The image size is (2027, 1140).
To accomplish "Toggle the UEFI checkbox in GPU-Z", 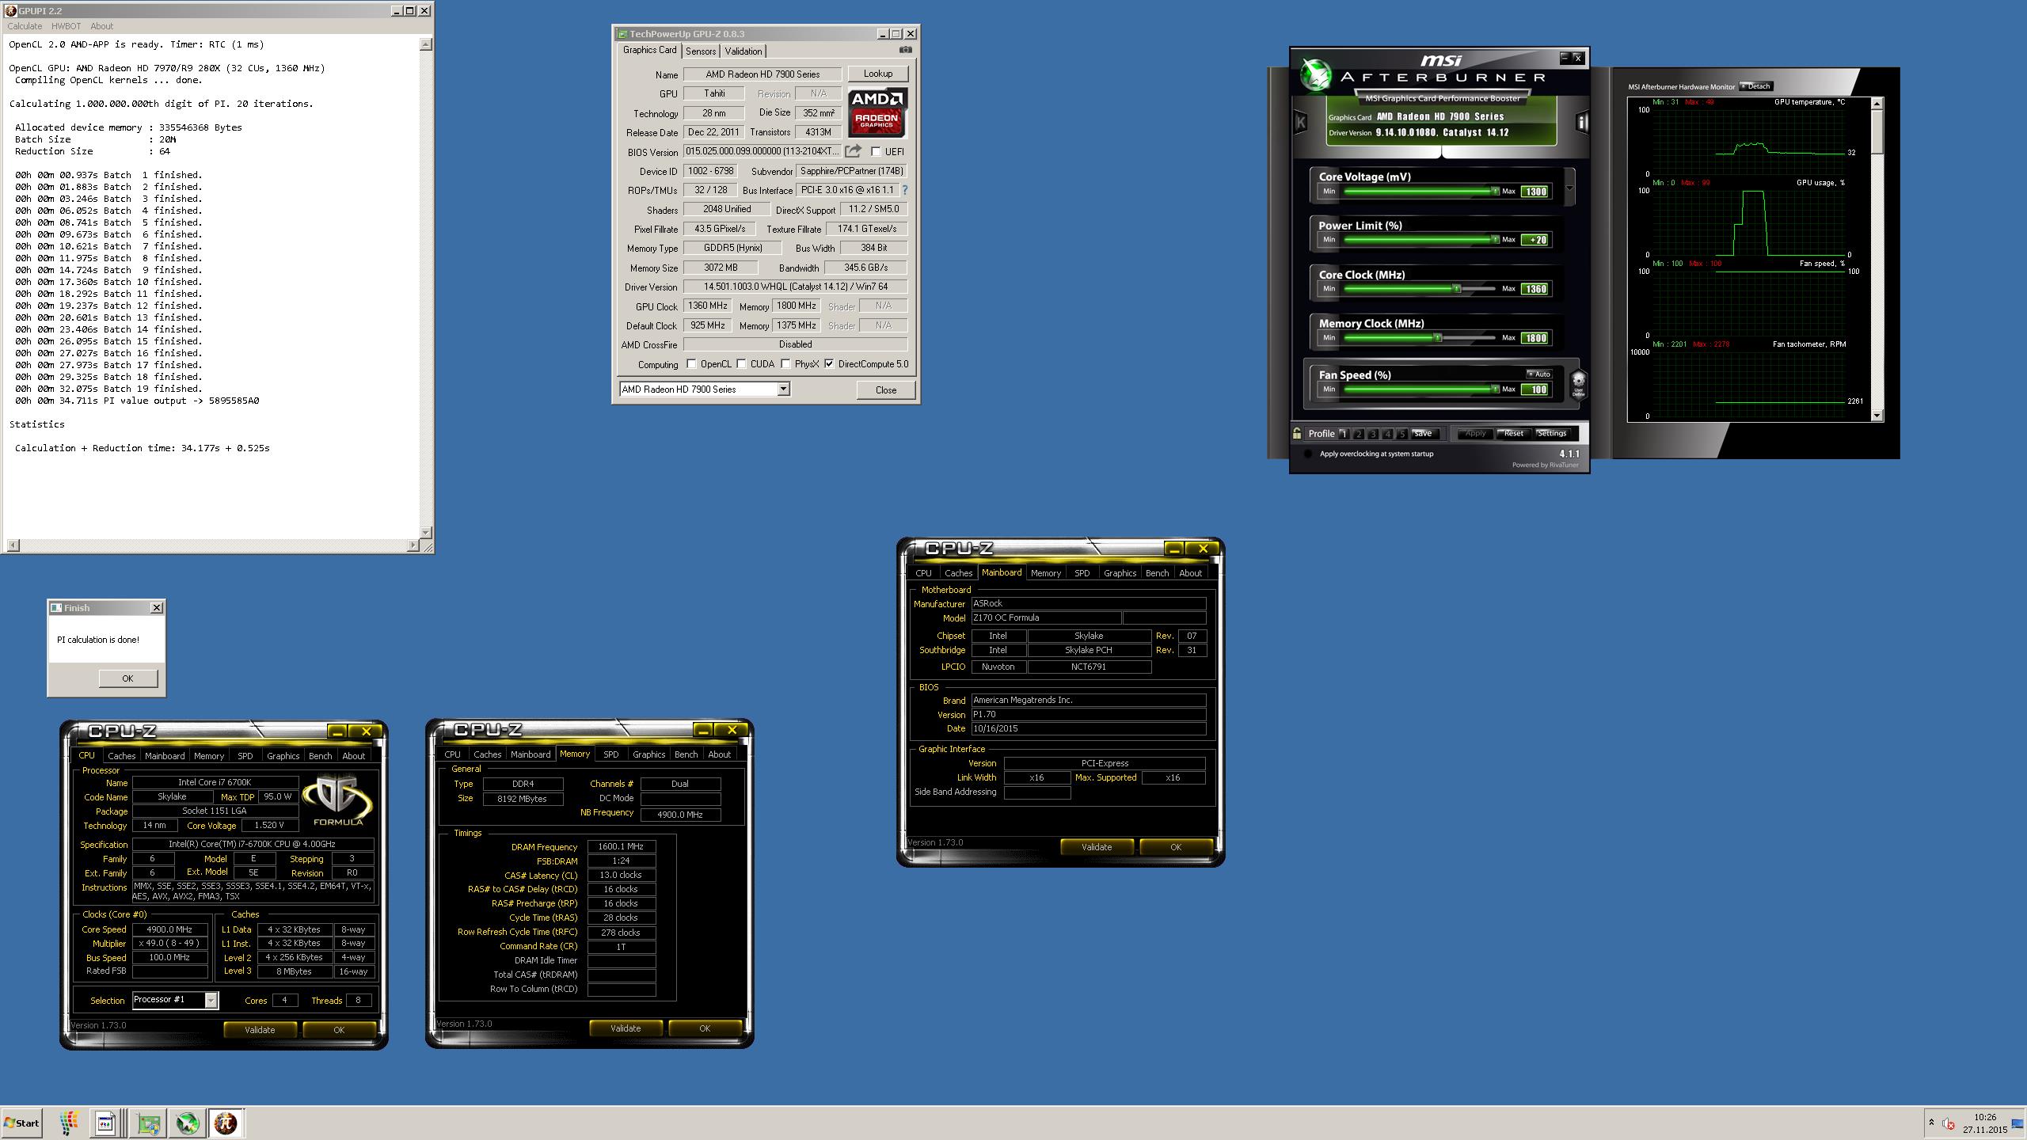I will (876, 151).
